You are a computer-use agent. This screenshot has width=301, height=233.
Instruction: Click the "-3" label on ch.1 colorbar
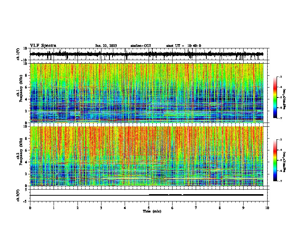click(280, 77)
